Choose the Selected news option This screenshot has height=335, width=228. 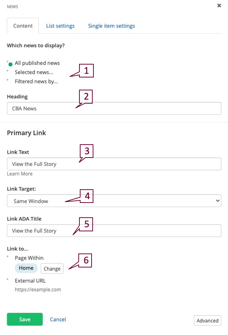(8, 72)
